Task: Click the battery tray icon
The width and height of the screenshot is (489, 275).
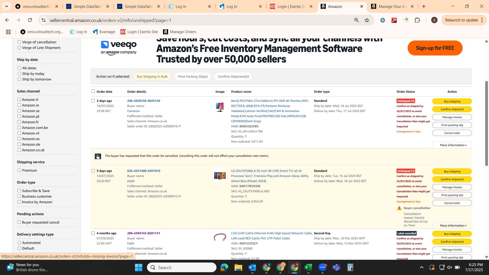Action: tap(457, 267)
